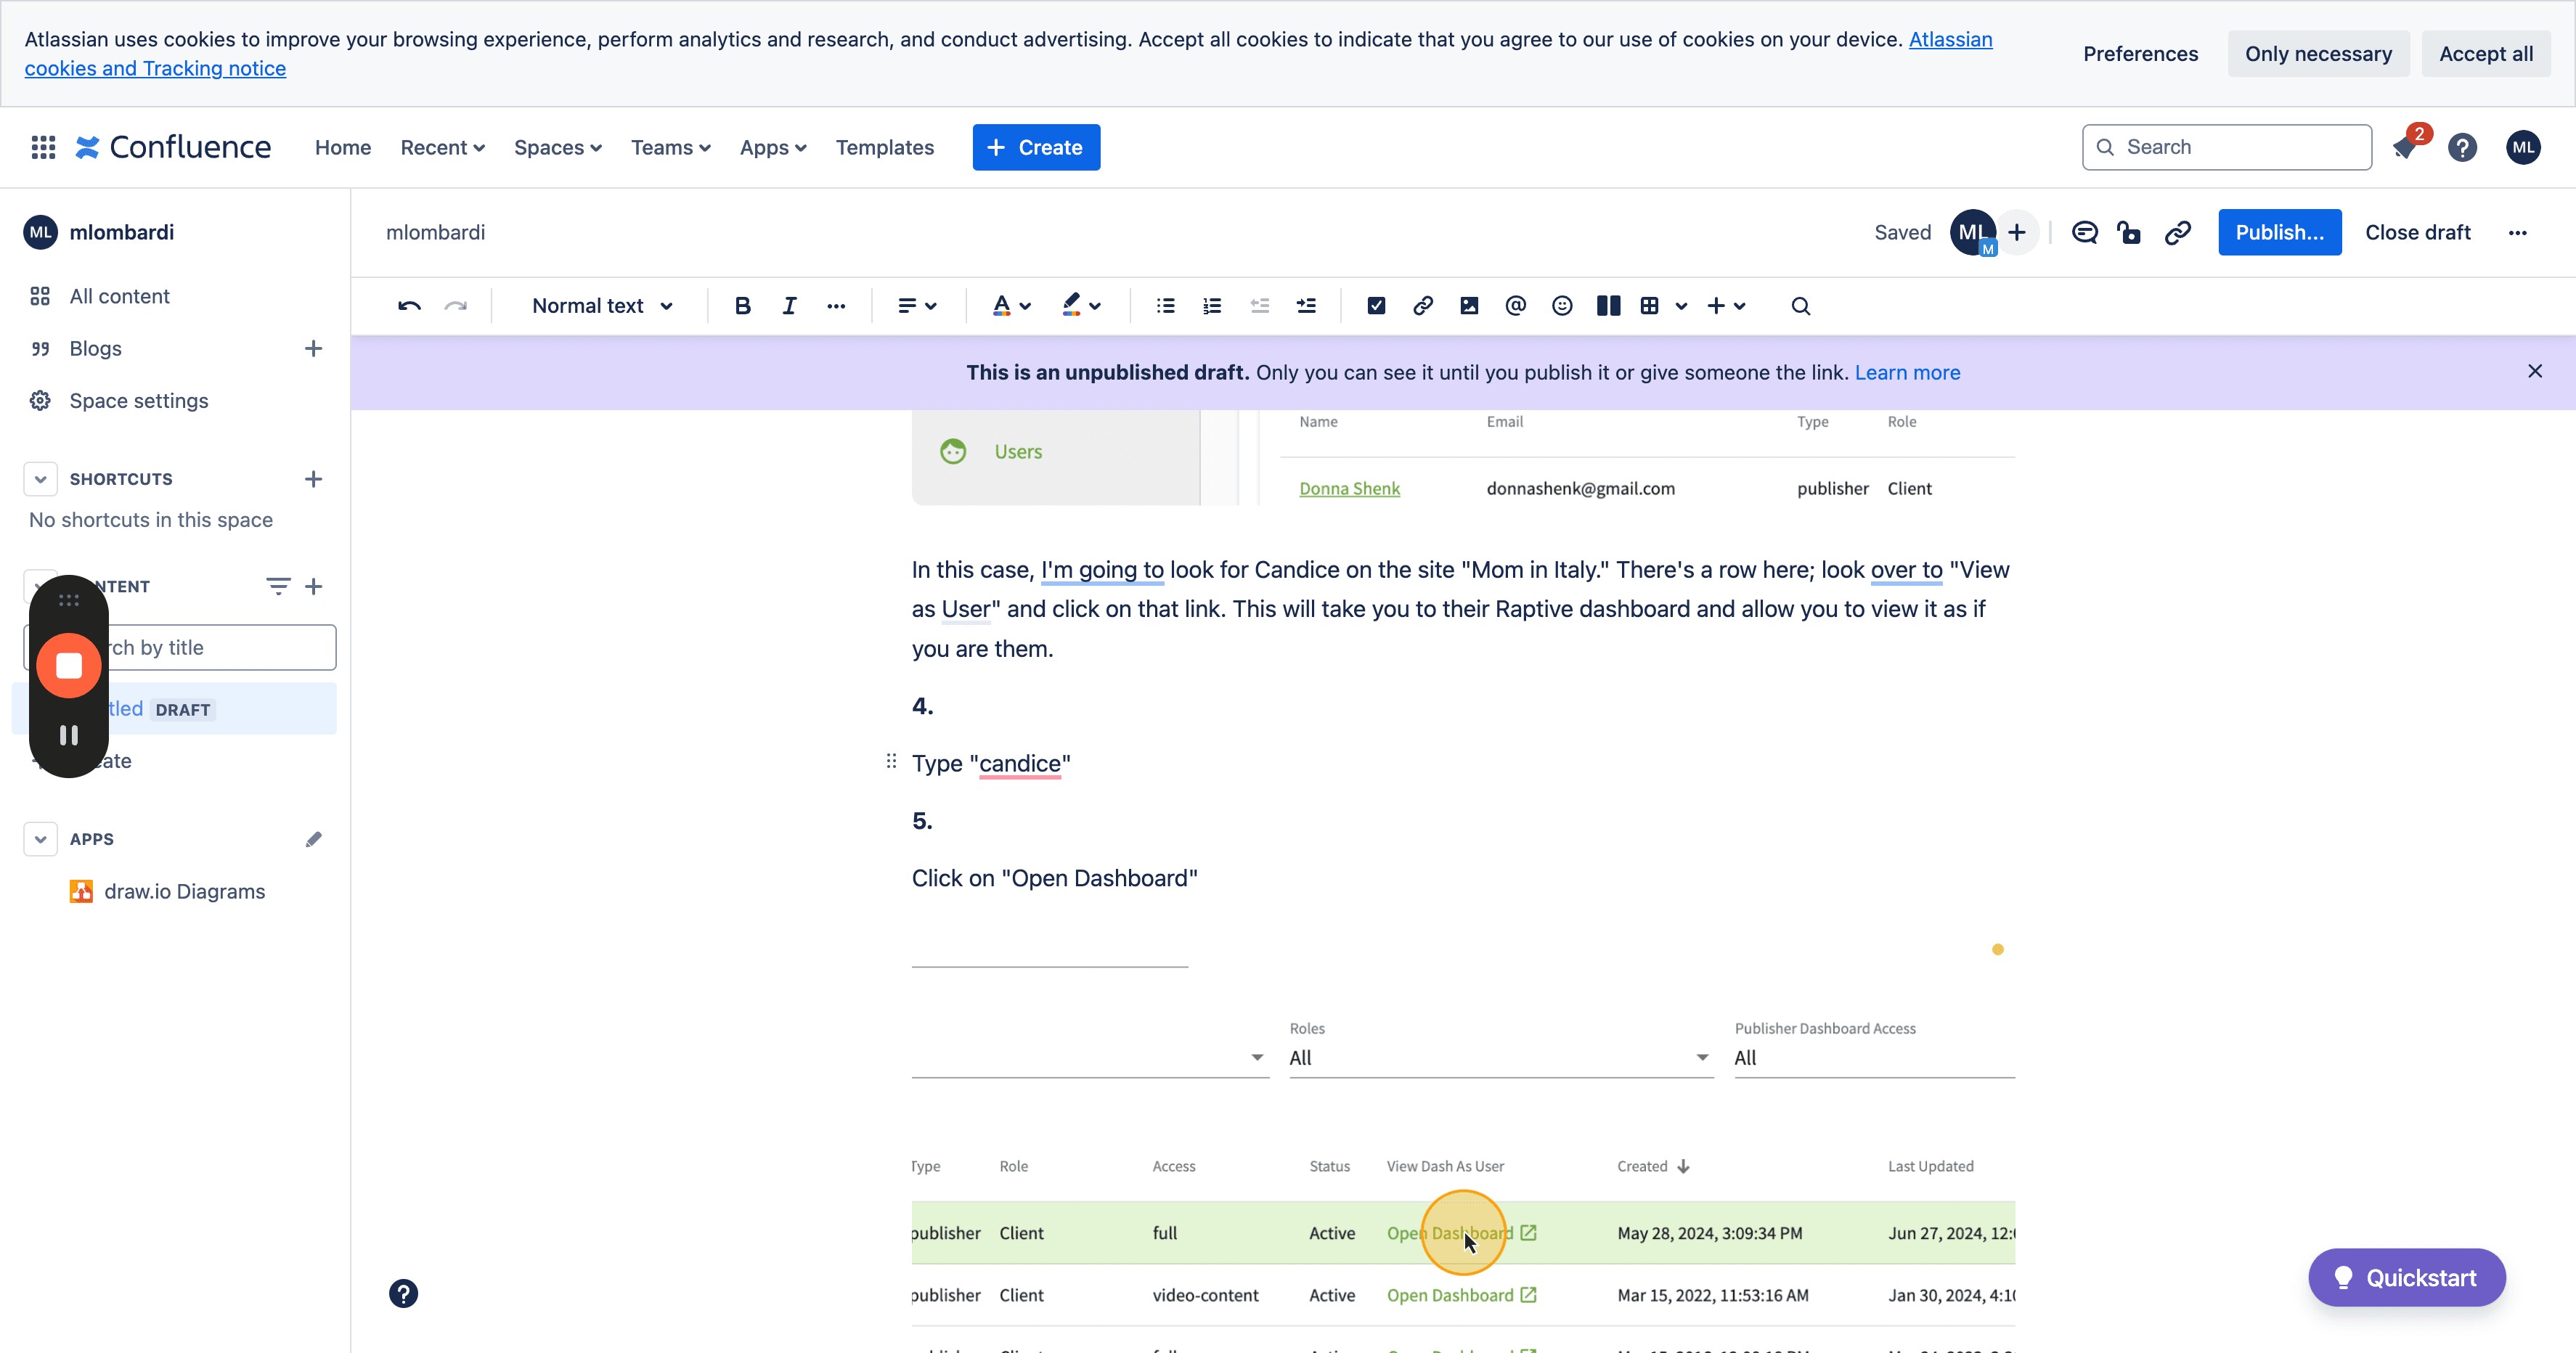Open the app switcher grid
This screenshot has height=1353, width=2576.
coord(43,148)
